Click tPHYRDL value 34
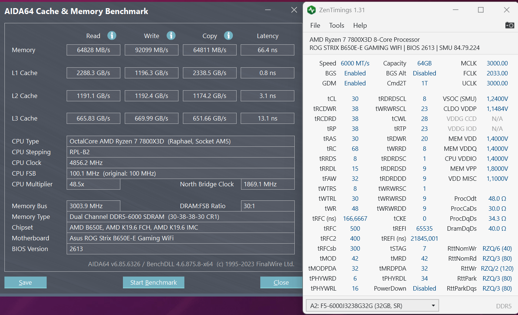 click(424, 278)
